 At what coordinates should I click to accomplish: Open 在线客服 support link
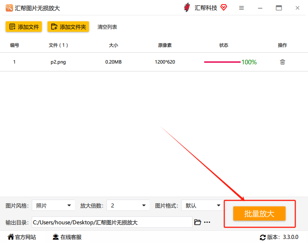pyautogui.click(x=67, y=237)
